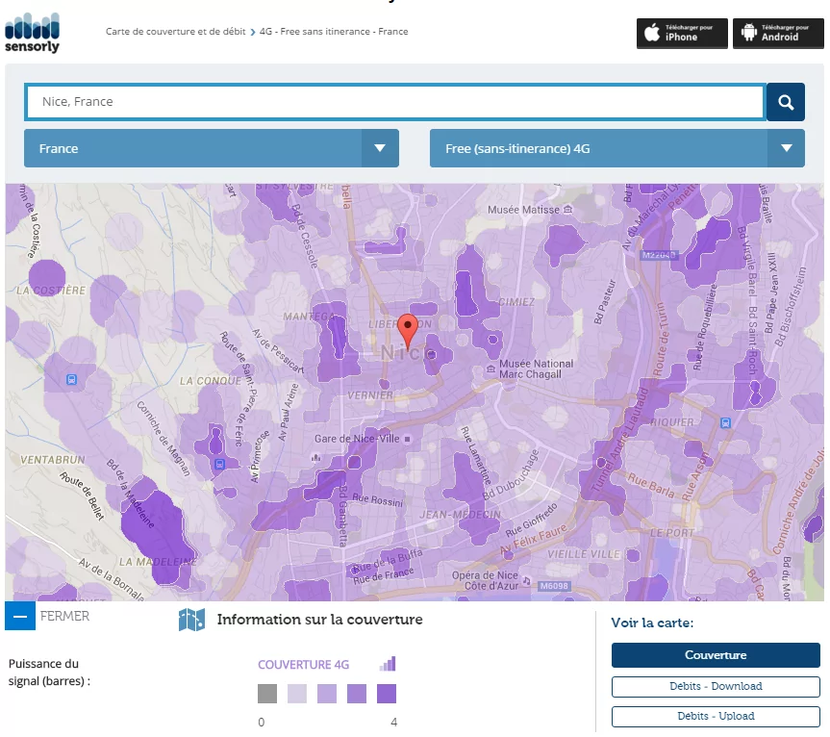Click the Musée Matisse museum icon
The image size is (830, 737).
coord(567,209)
